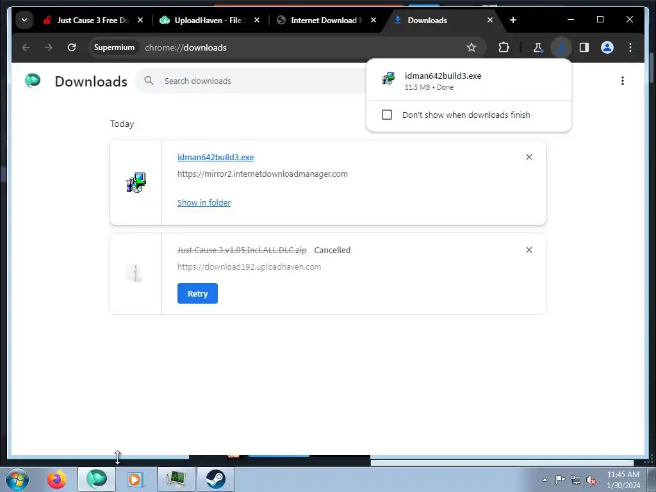Click the IDM installer icon in bubble

388,78
